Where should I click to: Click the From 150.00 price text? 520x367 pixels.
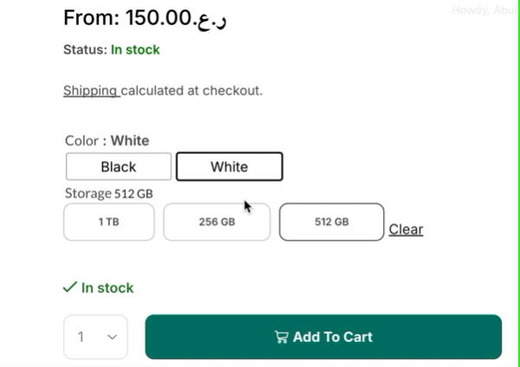tap(145, 16)
